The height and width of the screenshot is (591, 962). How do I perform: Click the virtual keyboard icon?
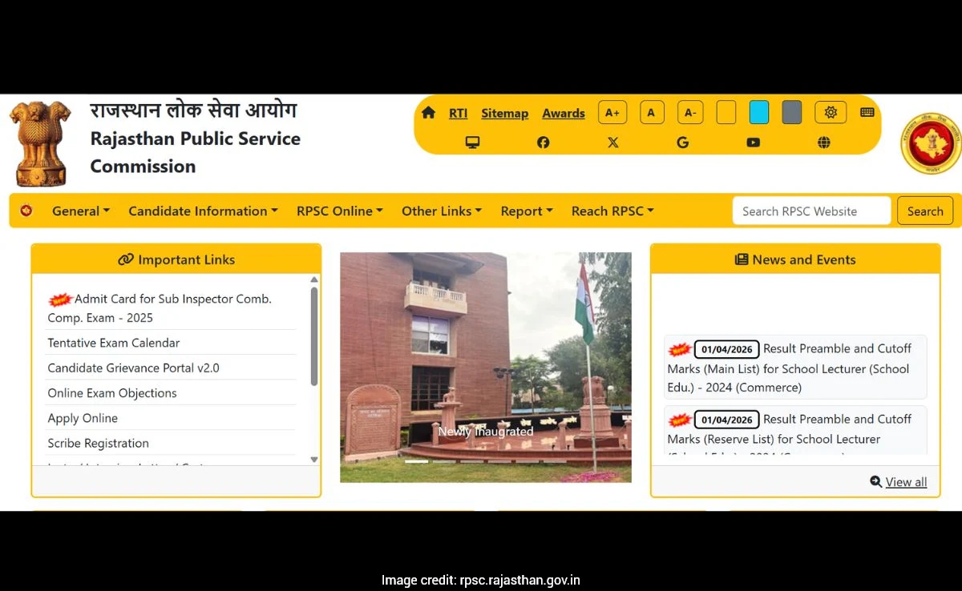867,112
